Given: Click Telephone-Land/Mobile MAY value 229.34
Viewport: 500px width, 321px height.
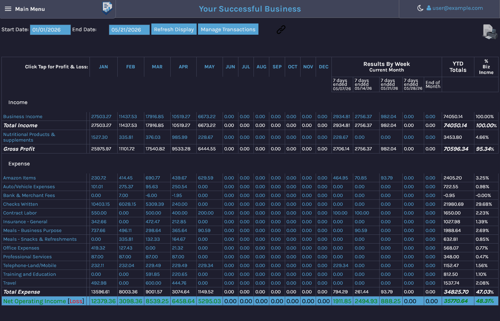Looking at the screenshot, I should (x=205, y=266).
